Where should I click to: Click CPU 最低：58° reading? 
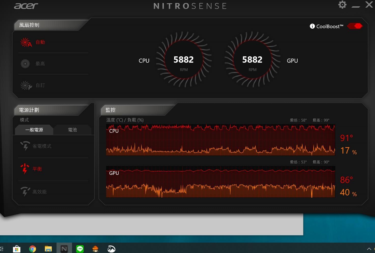[298, 120]
